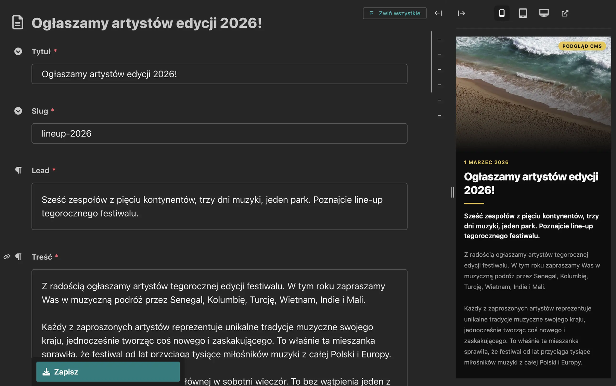Open preview in new window icon
Screen dimensions: 616x386
pos(565,13)
